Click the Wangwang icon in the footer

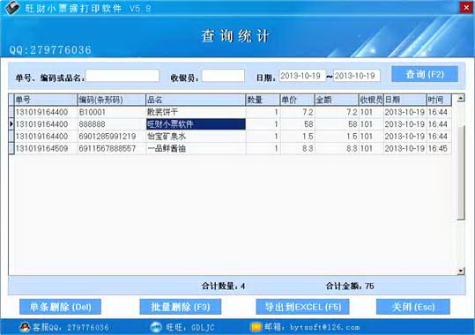click(x=156, y=327)
